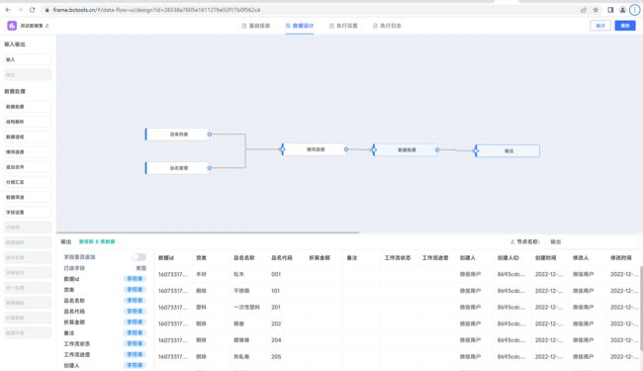Screen dimensions: 643x371
Task: Open the browser profile avatar icon
Action: pos(622,10)
